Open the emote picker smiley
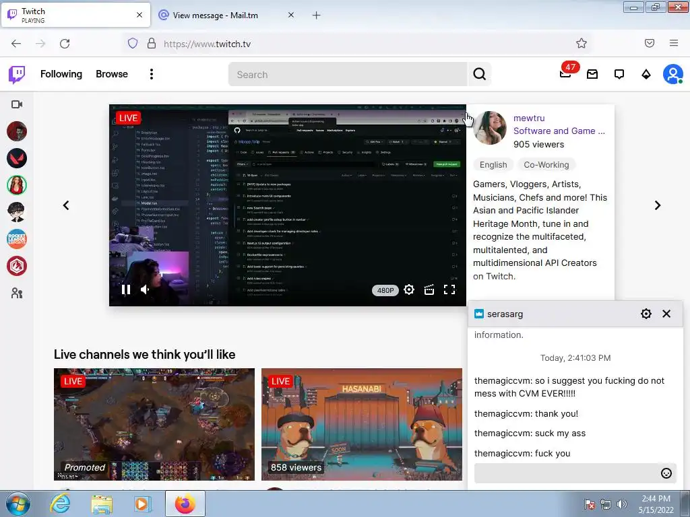Image resolution: width=690 pixels, height=517 pixels. click(x=666, y=473)
